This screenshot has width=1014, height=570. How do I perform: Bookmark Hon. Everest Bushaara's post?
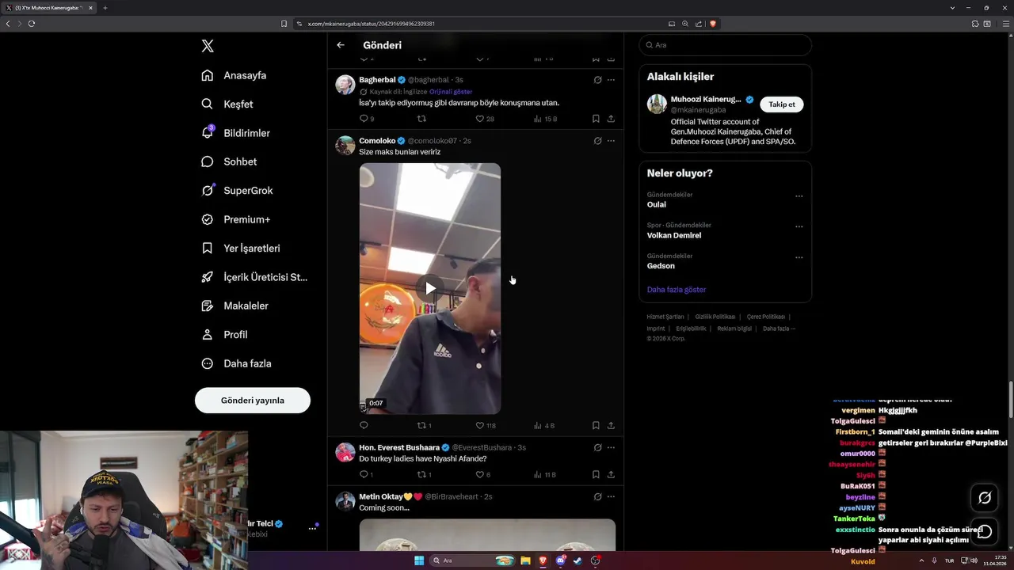tap(596, 475)
